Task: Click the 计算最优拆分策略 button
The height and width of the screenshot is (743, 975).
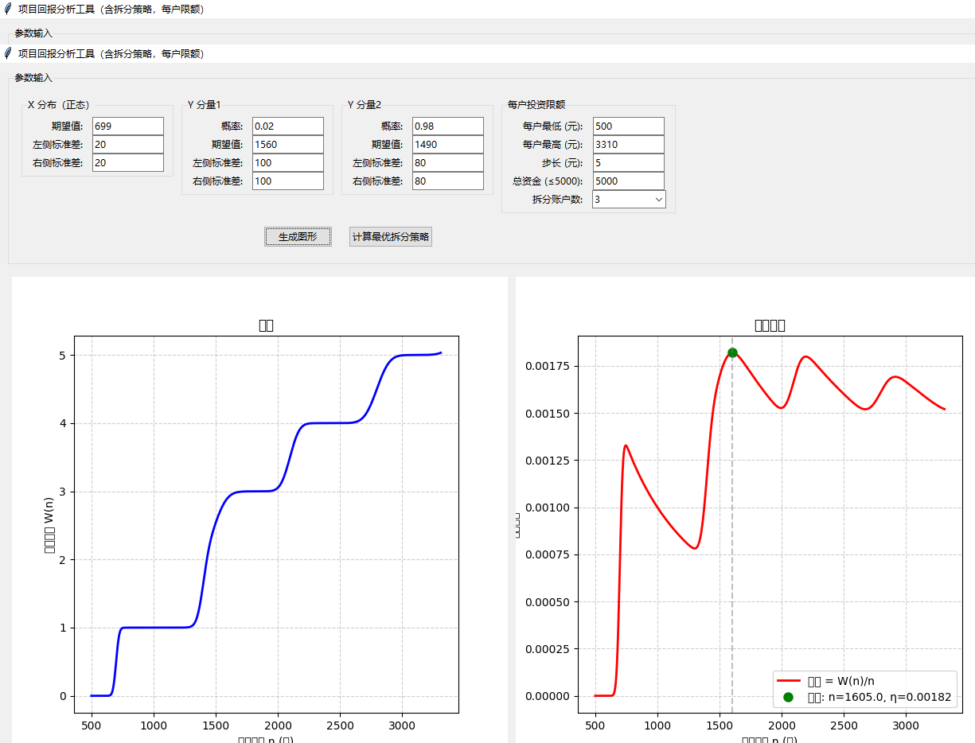Action: coord(391,236)
